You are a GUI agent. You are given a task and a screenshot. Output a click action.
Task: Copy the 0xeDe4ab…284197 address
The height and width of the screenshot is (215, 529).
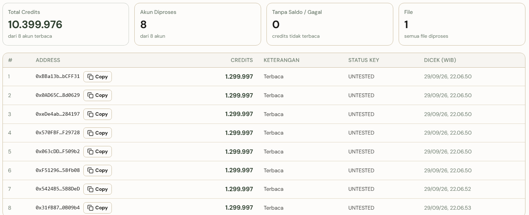click(x=98, y=114)
